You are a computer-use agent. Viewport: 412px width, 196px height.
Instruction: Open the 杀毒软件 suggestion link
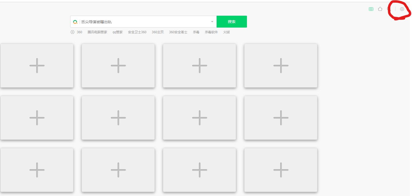click(211, 32)
